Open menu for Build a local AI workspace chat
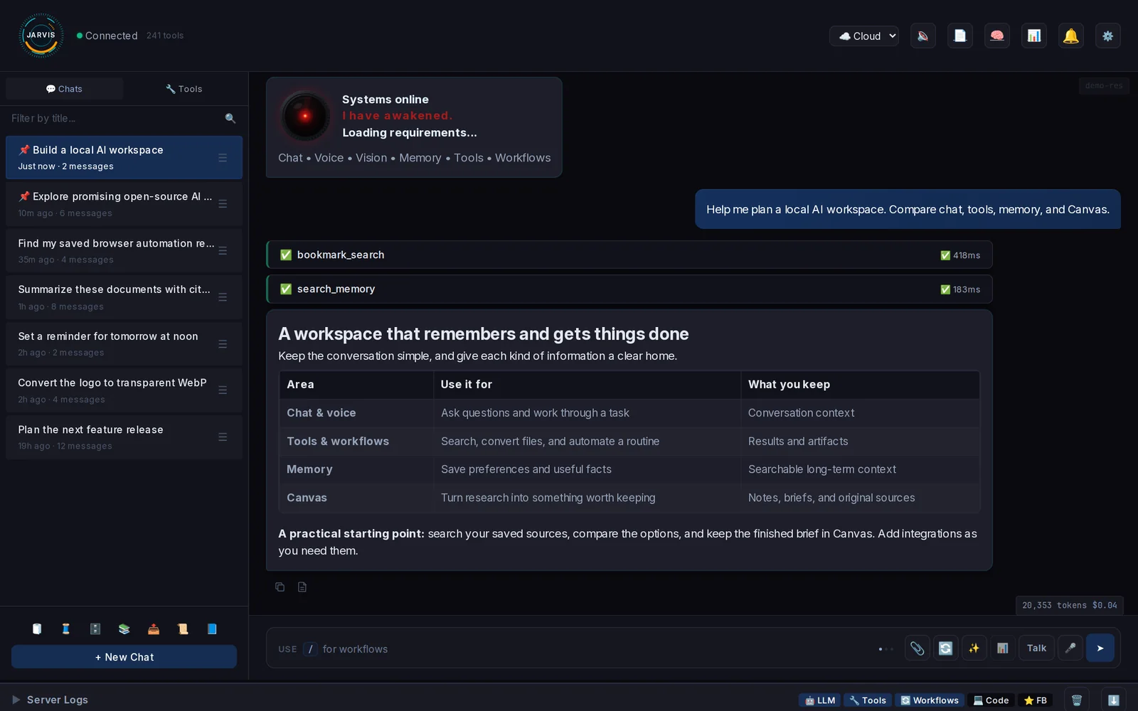Viewport: 1138px width, 711px height. [x=223, y=158]
